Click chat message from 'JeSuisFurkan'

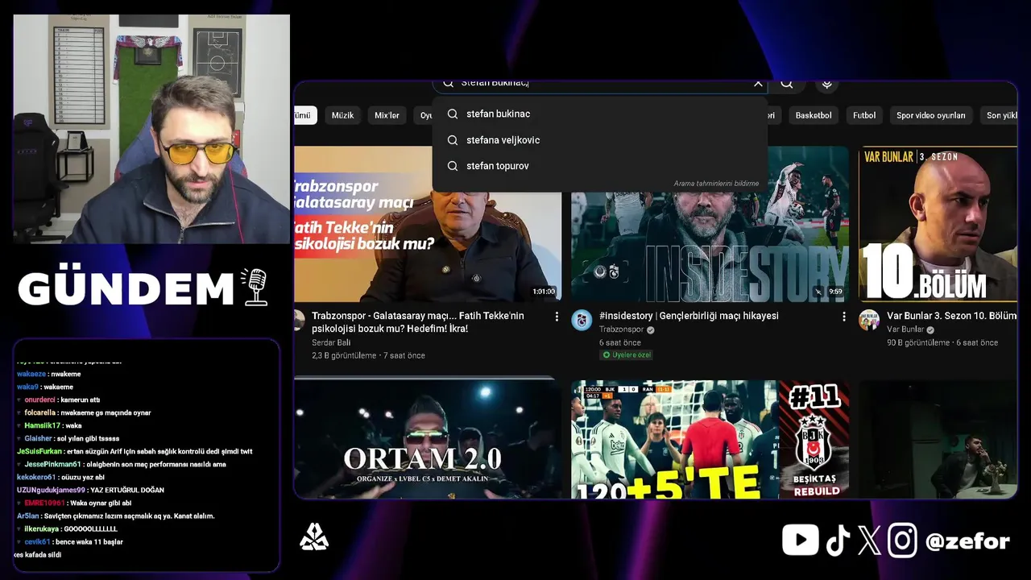coord(135,451)
